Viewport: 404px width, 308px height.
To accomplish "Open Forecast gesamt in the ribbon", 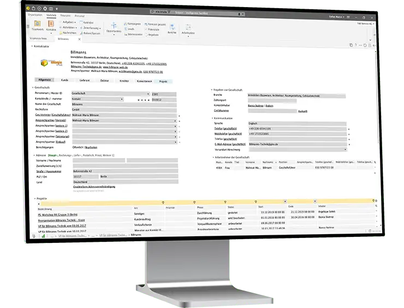I will click(x=155, y=24).
